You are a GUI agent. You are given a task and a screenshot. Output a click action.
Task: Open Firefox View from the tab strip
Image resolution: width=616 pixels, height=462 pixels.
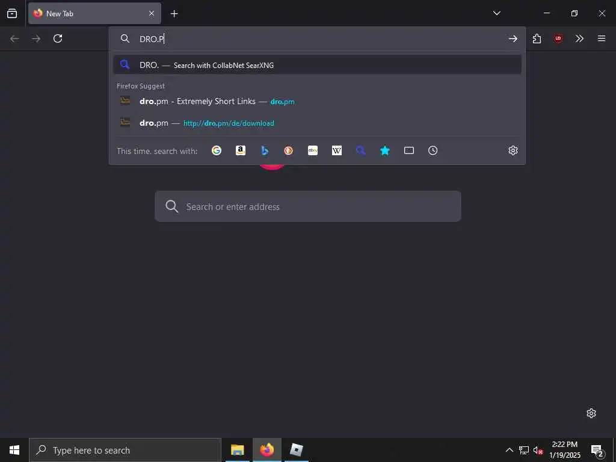click(12, 13)
